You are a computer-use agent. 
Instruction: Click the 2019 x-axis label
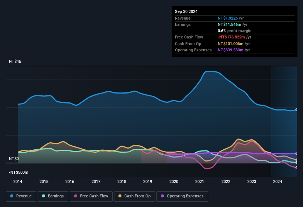(x=148, y=181)
